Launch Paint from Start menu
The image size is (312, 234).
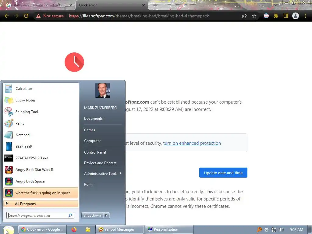click(x=41, y=123)
